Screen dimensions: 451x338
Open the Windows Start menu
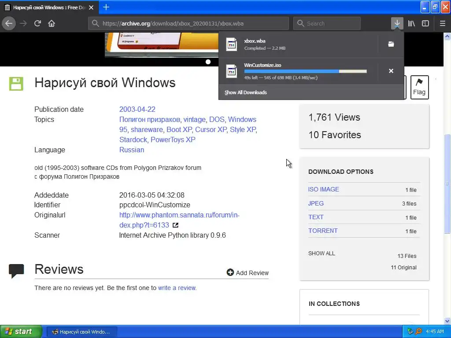point(21,331)
